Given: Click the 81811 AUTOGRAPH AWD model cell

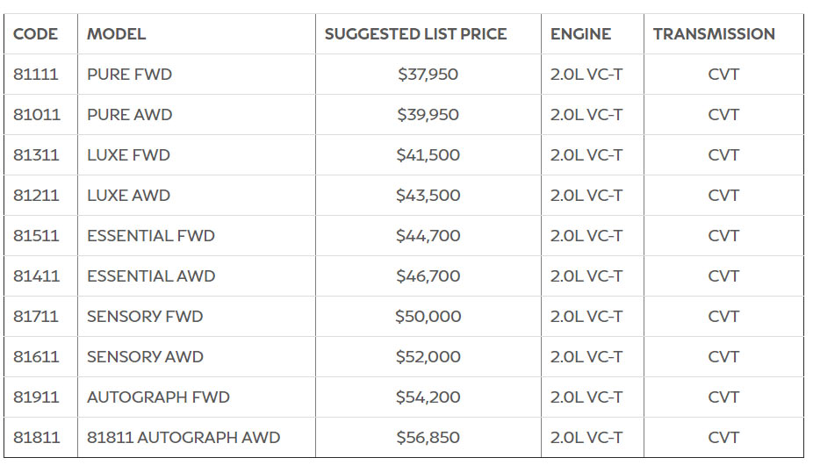Looking at the screenshot, I should tap(183, 438).
